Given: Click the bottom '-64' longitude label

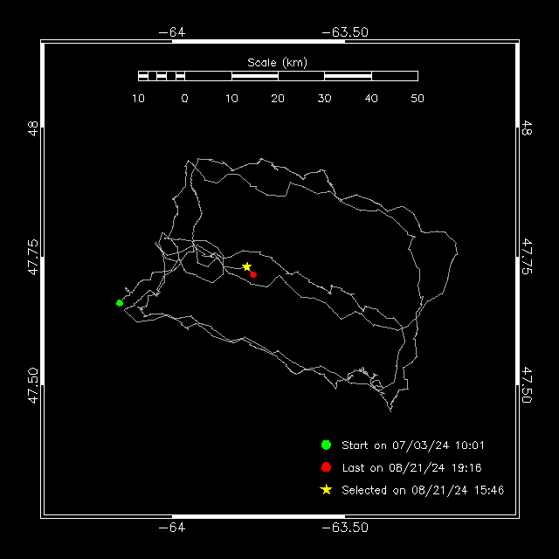Looking at the screenshot, I should point(172,528).
